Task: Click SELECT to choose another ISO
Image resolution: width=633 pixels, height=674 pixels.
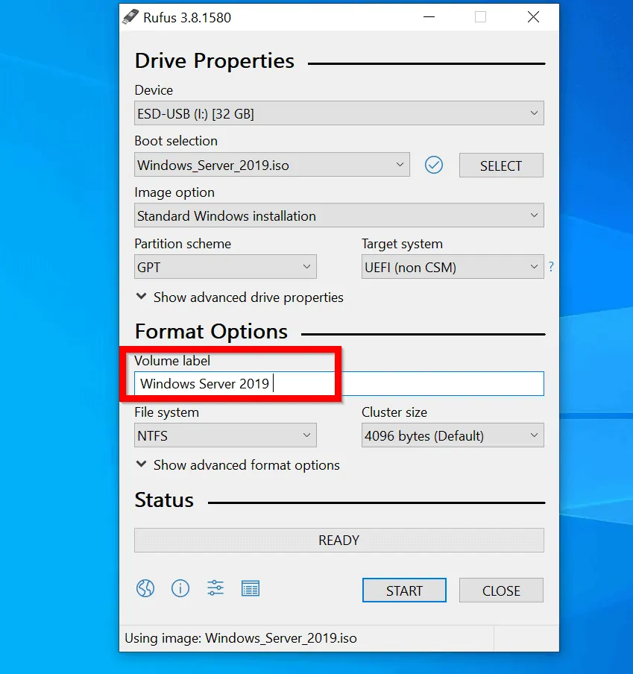Action: tap(501, 165)
